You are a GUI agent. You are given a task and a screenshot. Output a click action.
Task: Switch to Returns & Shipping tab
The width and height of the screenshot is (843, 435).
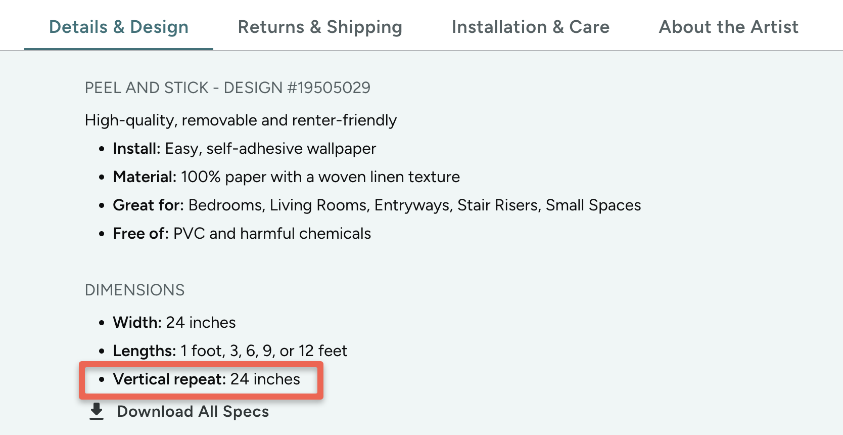coord(320,27)
